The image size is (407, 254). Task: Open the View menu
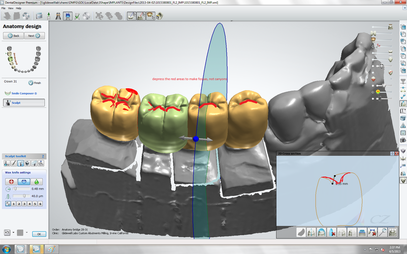coord(11,8)
